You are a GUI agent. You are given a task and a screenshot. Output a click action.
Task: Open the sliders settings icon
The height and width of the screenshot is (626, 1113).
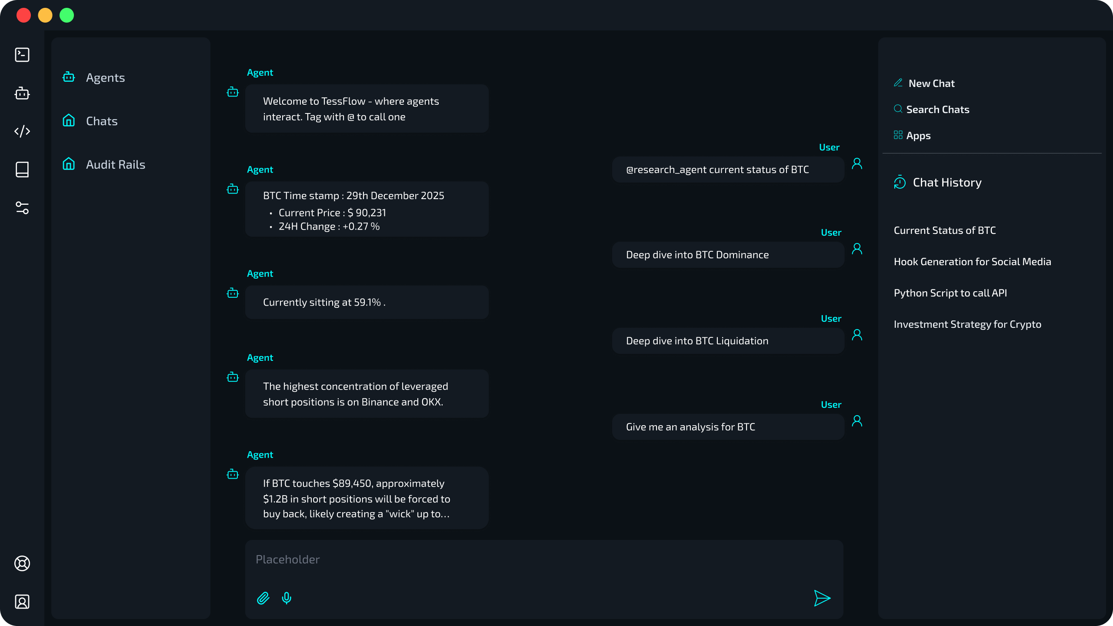pyautogui.click(x=22, y=208)
